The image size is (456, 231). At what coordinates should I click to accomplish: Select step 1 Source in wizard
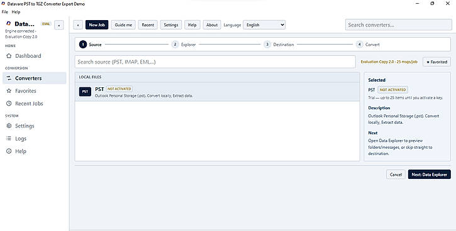[91, 45]
